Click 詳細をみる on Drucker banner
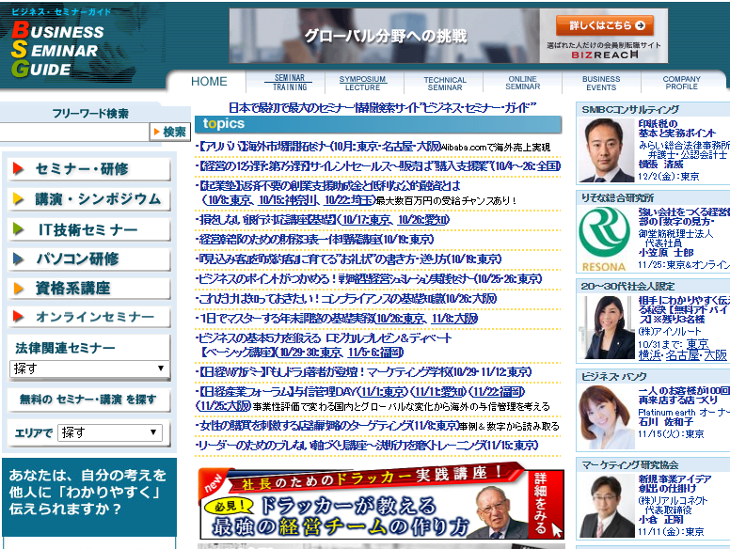 [x=541, y=503]
